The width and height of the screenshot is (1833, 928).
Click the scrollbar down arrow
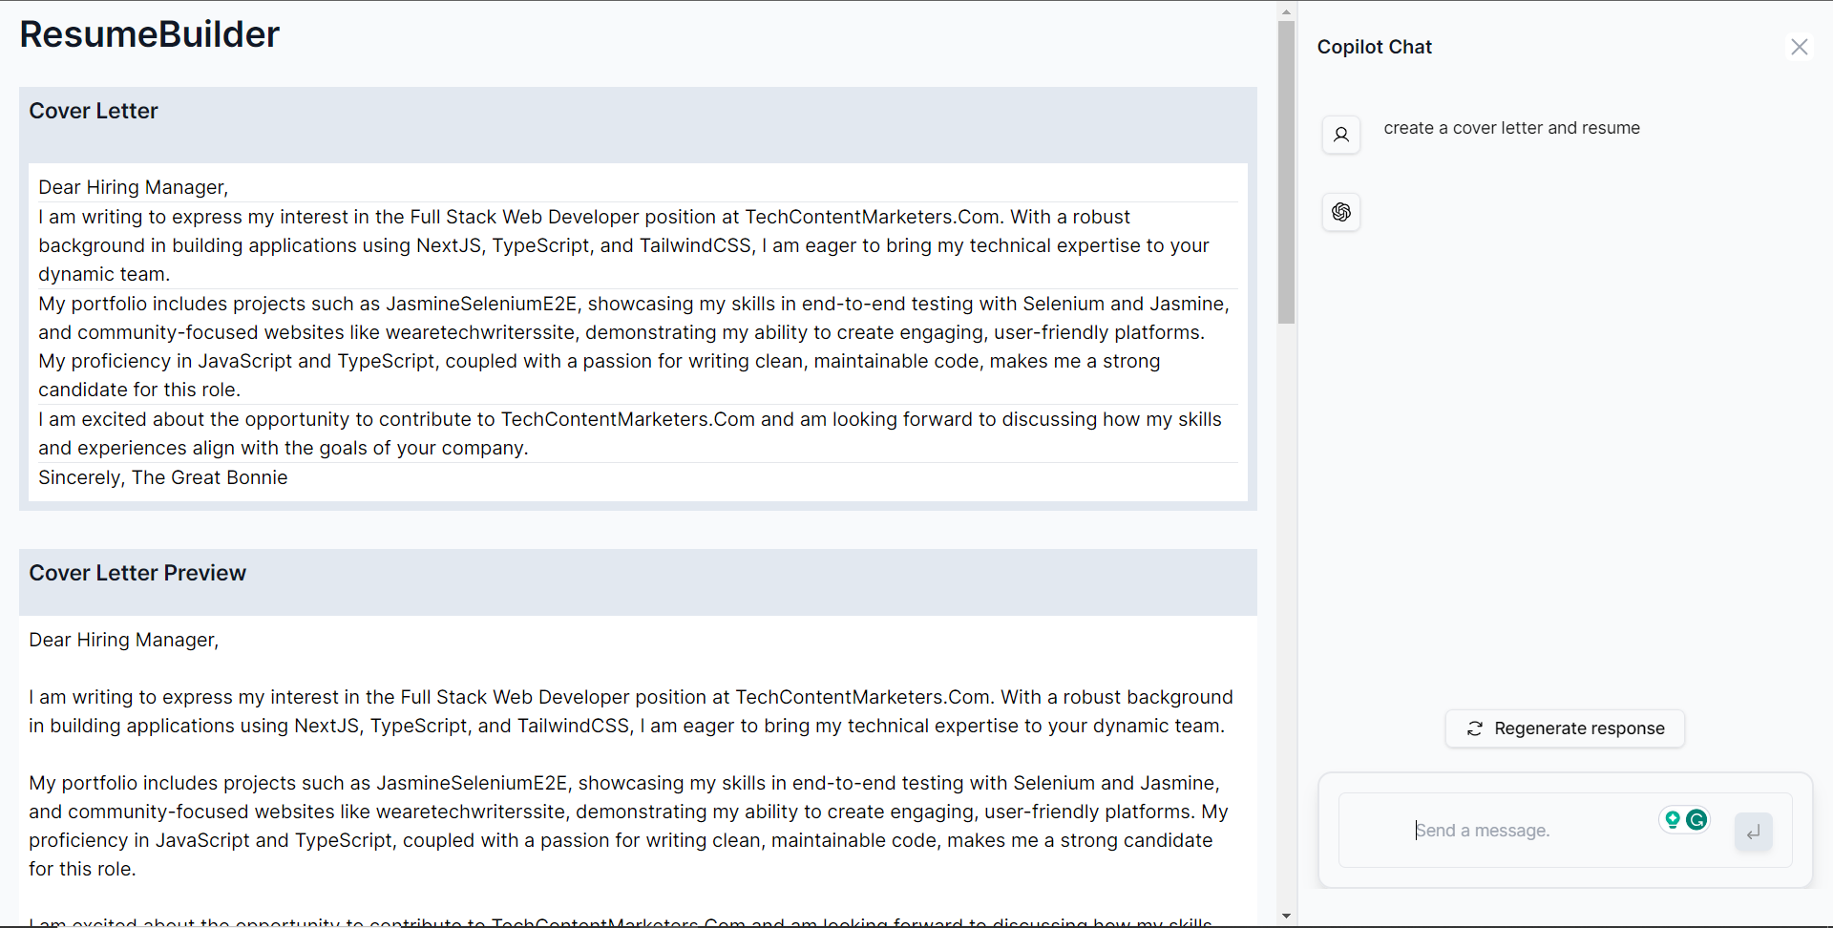point(1286,917)
